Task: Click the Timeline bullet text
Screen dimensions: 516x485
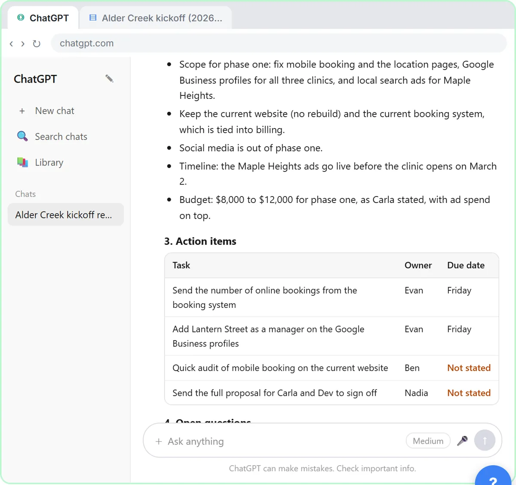Action: [x=338, y=174]
